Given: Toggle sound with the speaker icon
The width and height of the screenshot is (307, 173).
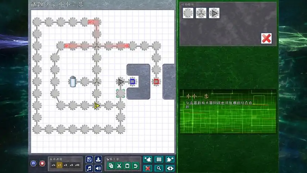Looking at the screenshot, I should pyautogui.click(x=98, y=168).
